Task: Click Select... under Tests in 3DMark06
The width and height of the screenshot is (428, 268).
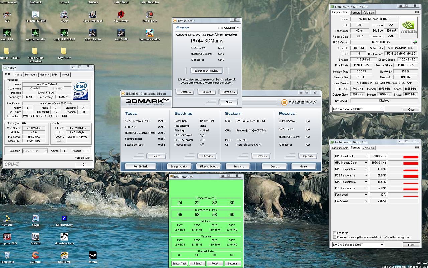Action: [157, 156]
